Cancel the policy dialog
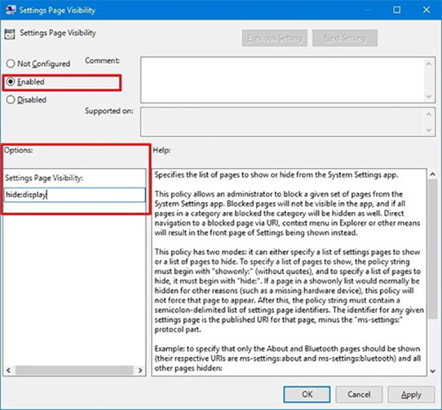The width and height of the screenshot is (442, 410). [x=359, y=394]
